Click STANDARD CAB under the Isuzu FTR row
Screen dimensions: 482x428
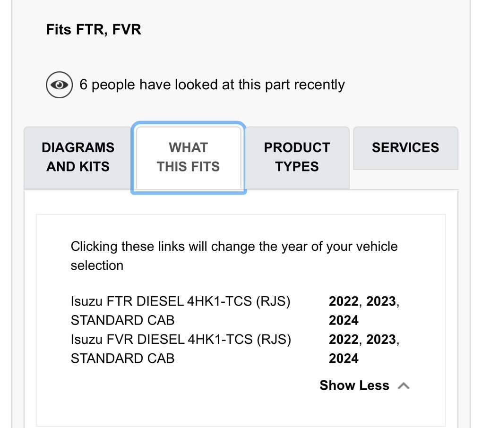[x=122, y=320]
